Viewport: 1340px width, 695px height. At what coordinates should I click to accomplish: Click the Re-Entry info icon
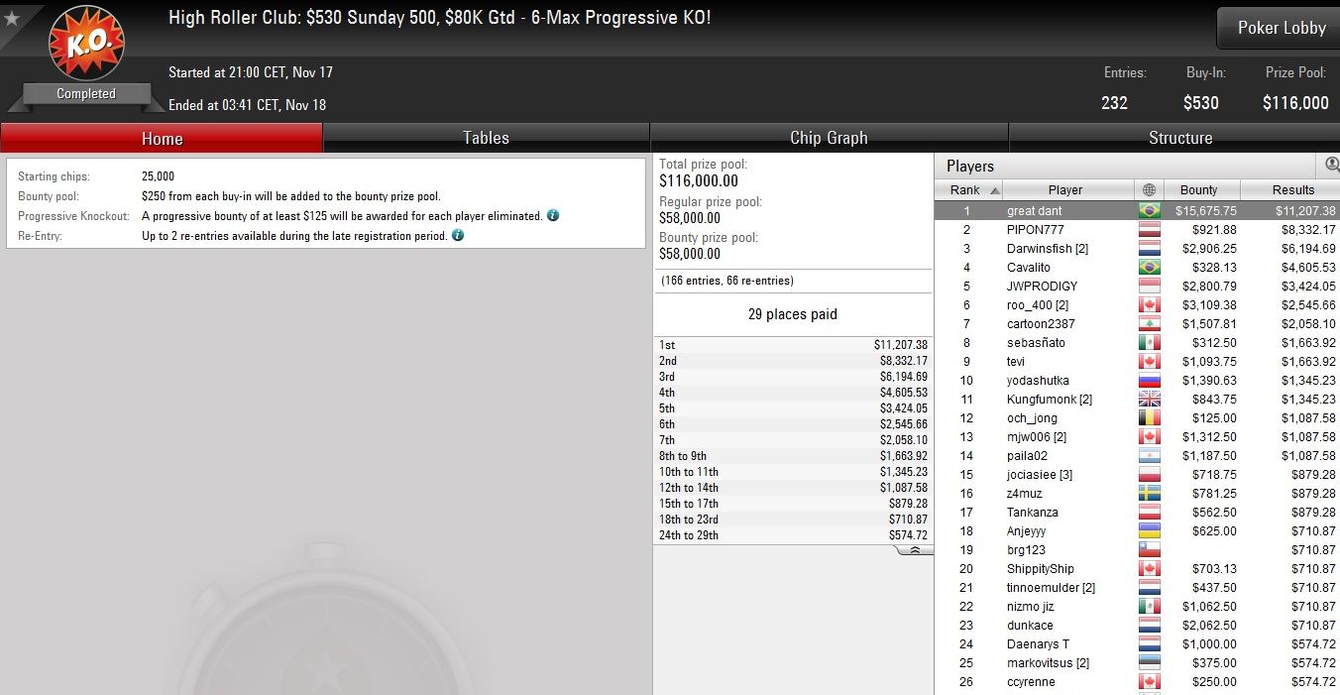pyautogui.click(x=458, y=235)
